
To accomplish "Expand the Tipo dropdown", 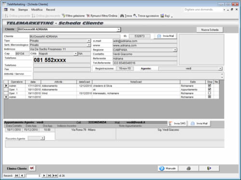I will (89, 41).
